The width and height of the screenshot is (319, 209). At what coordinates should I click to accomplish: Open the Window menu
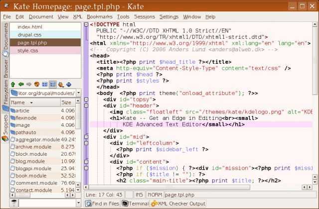click(x=192, y=17)
